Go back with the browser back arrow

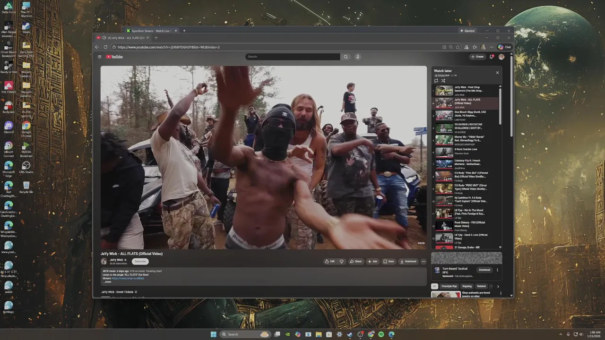97,47
